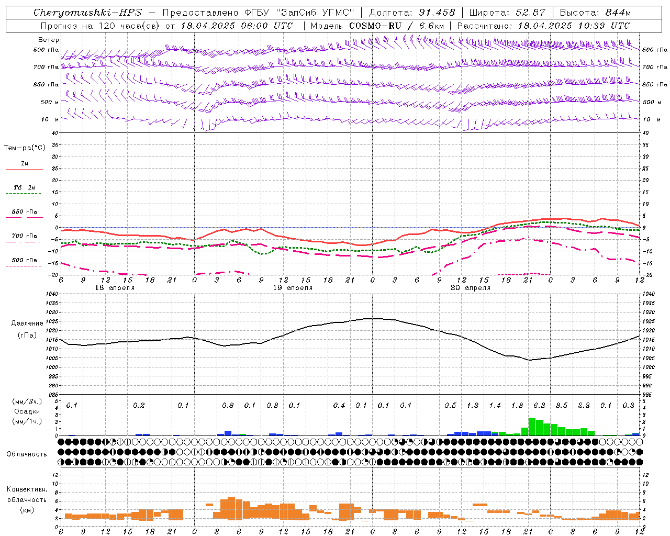Click the longitude value Долгота: 91.458

tap(412, 13)
